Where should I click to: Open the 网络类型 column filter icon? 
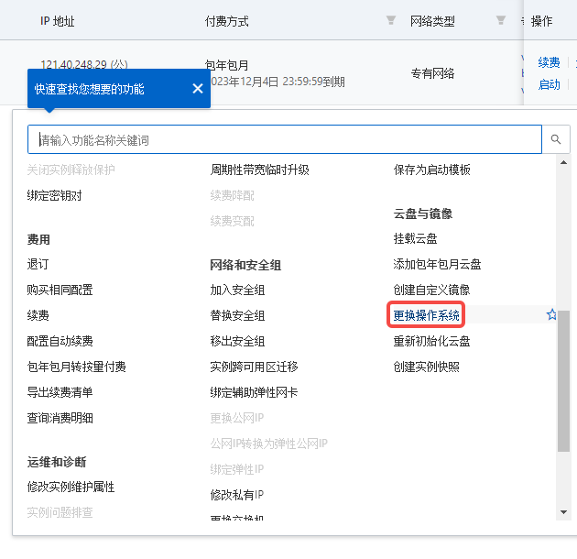[x=500, y=20]
